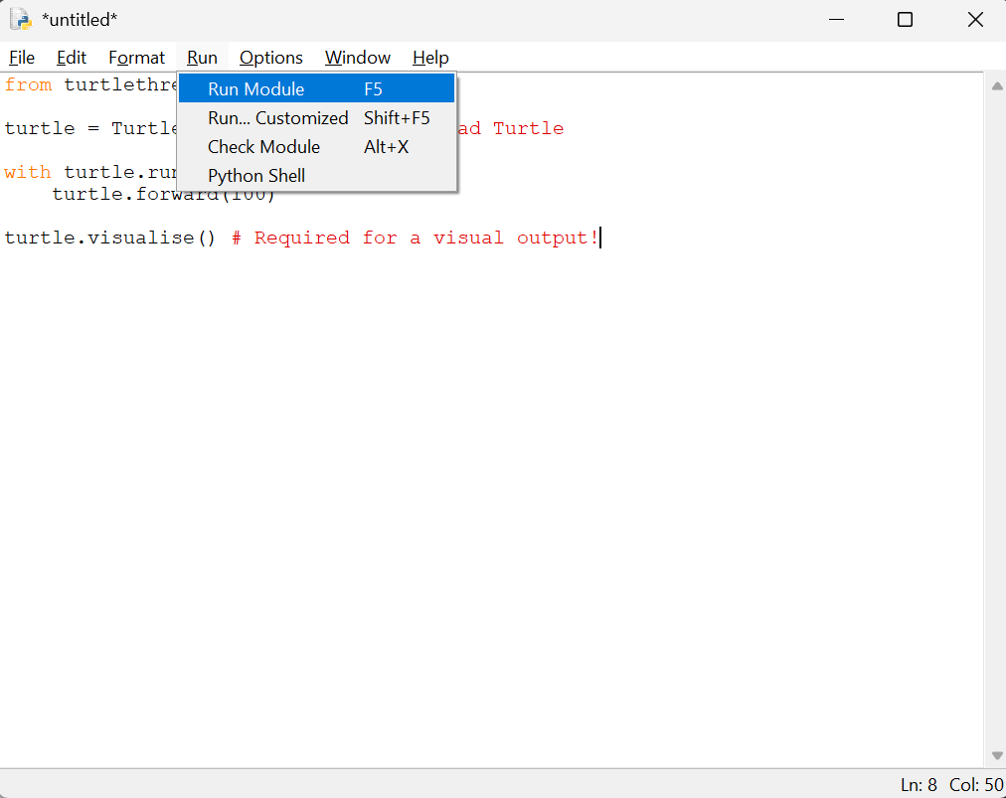
Task: Open the Help menu
Action: (x=430, y=58)
